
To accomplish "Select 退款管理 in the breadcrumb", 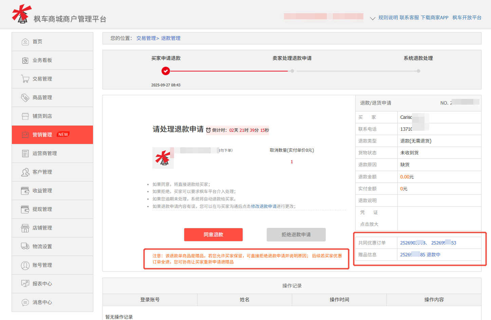I will [171, 38].
